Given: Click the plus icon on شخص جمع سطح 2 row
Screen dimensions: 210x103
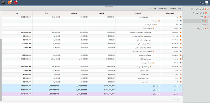Looking at the screenshot, I should (181, 94).
